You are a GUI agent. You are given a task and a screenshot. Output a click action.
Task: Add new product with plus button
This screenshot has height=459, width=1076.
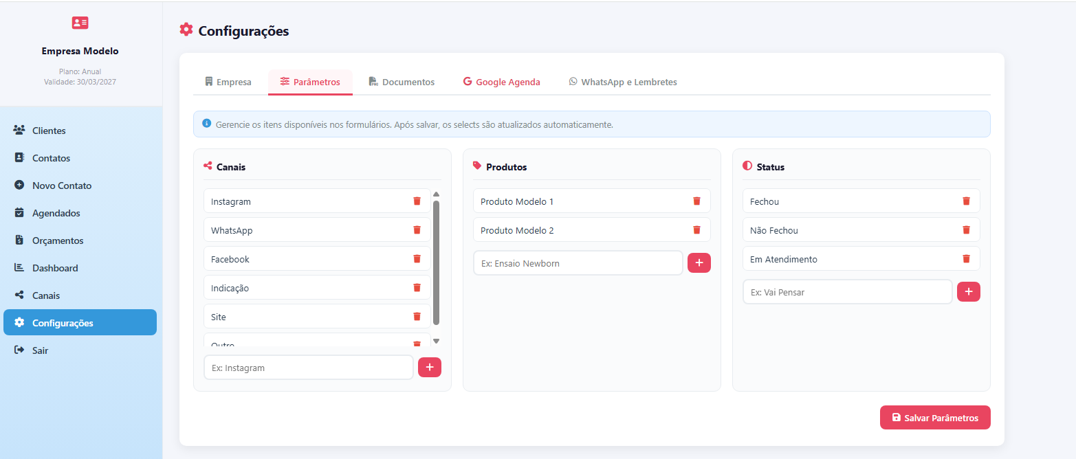coord(699,263)
